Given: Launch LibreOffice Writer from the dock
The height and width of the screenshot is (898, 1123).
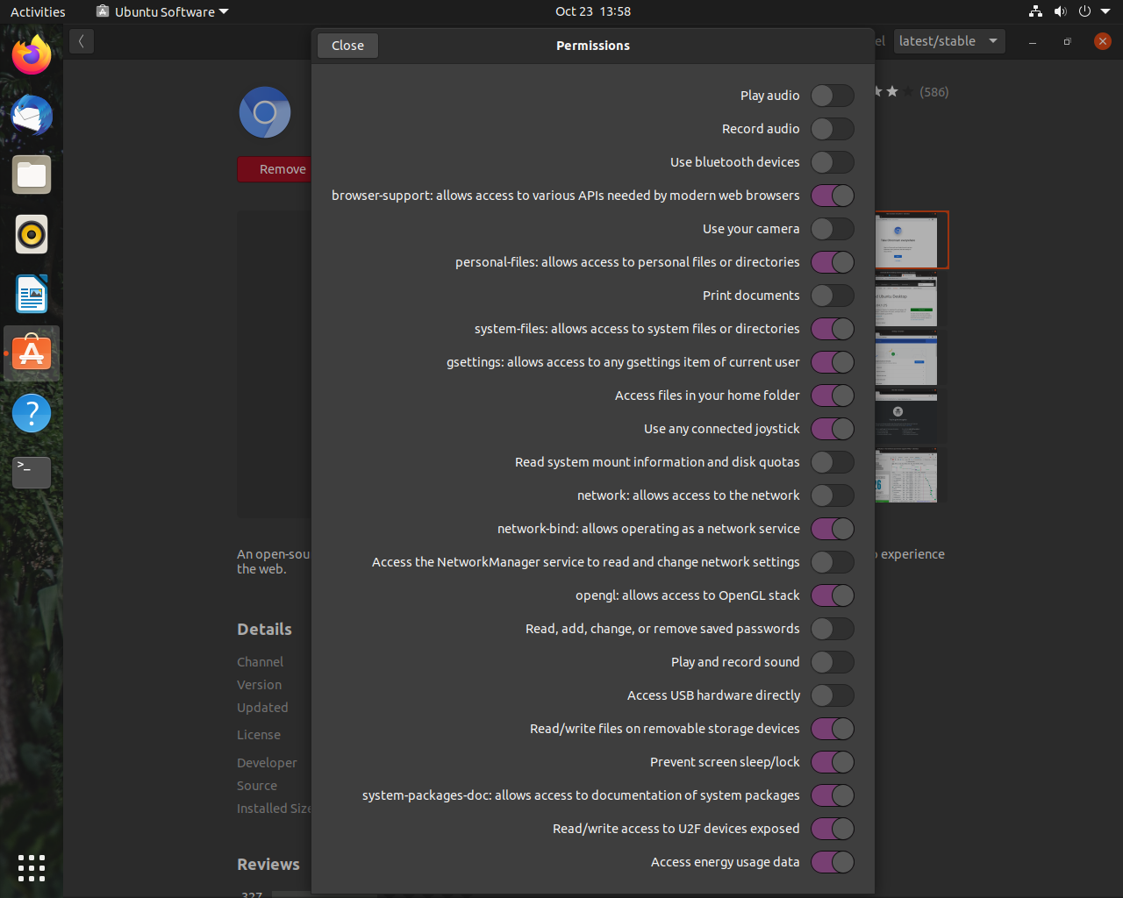Looking at the screenshot, I should tap(32, 294).
